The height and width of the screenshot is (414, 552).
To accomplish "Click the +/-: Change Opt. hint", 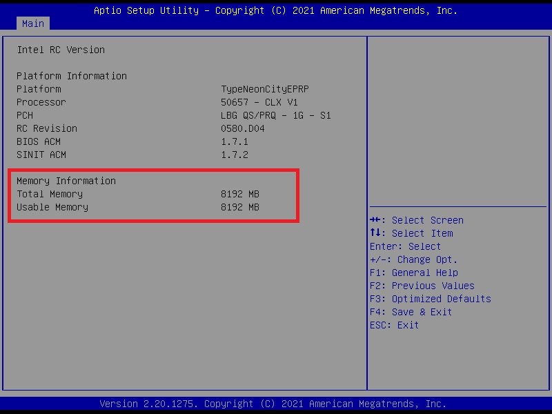I will (414, 259).
